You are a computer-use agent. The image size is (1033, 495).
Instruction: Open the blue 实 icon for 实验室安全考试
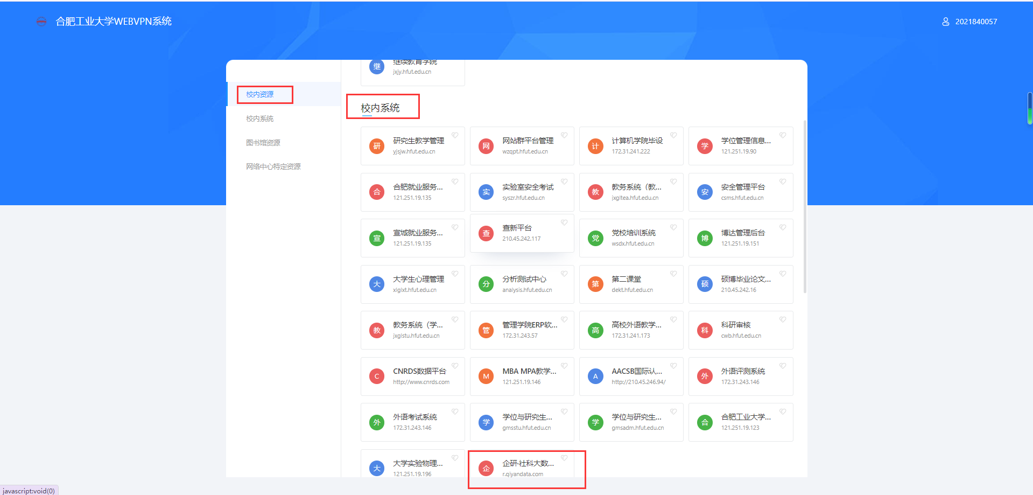pyautogui.click(x=486, y=192)
